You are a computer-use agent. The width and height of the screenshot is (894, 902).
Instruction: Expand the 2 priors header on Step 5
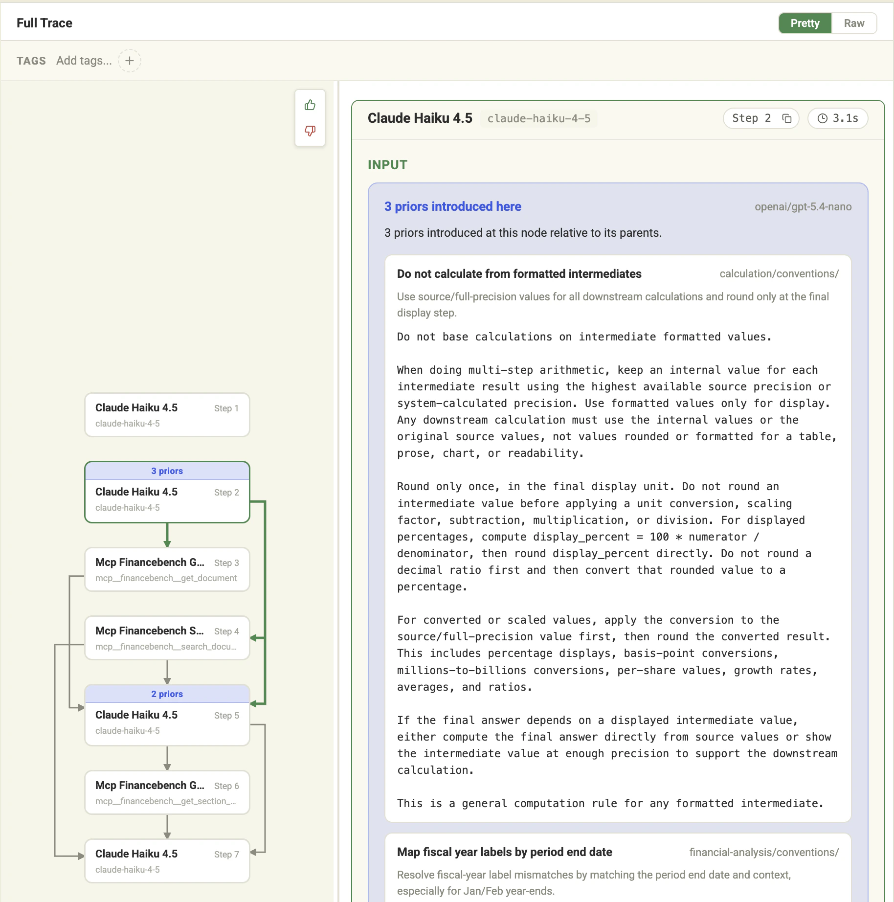167,694
